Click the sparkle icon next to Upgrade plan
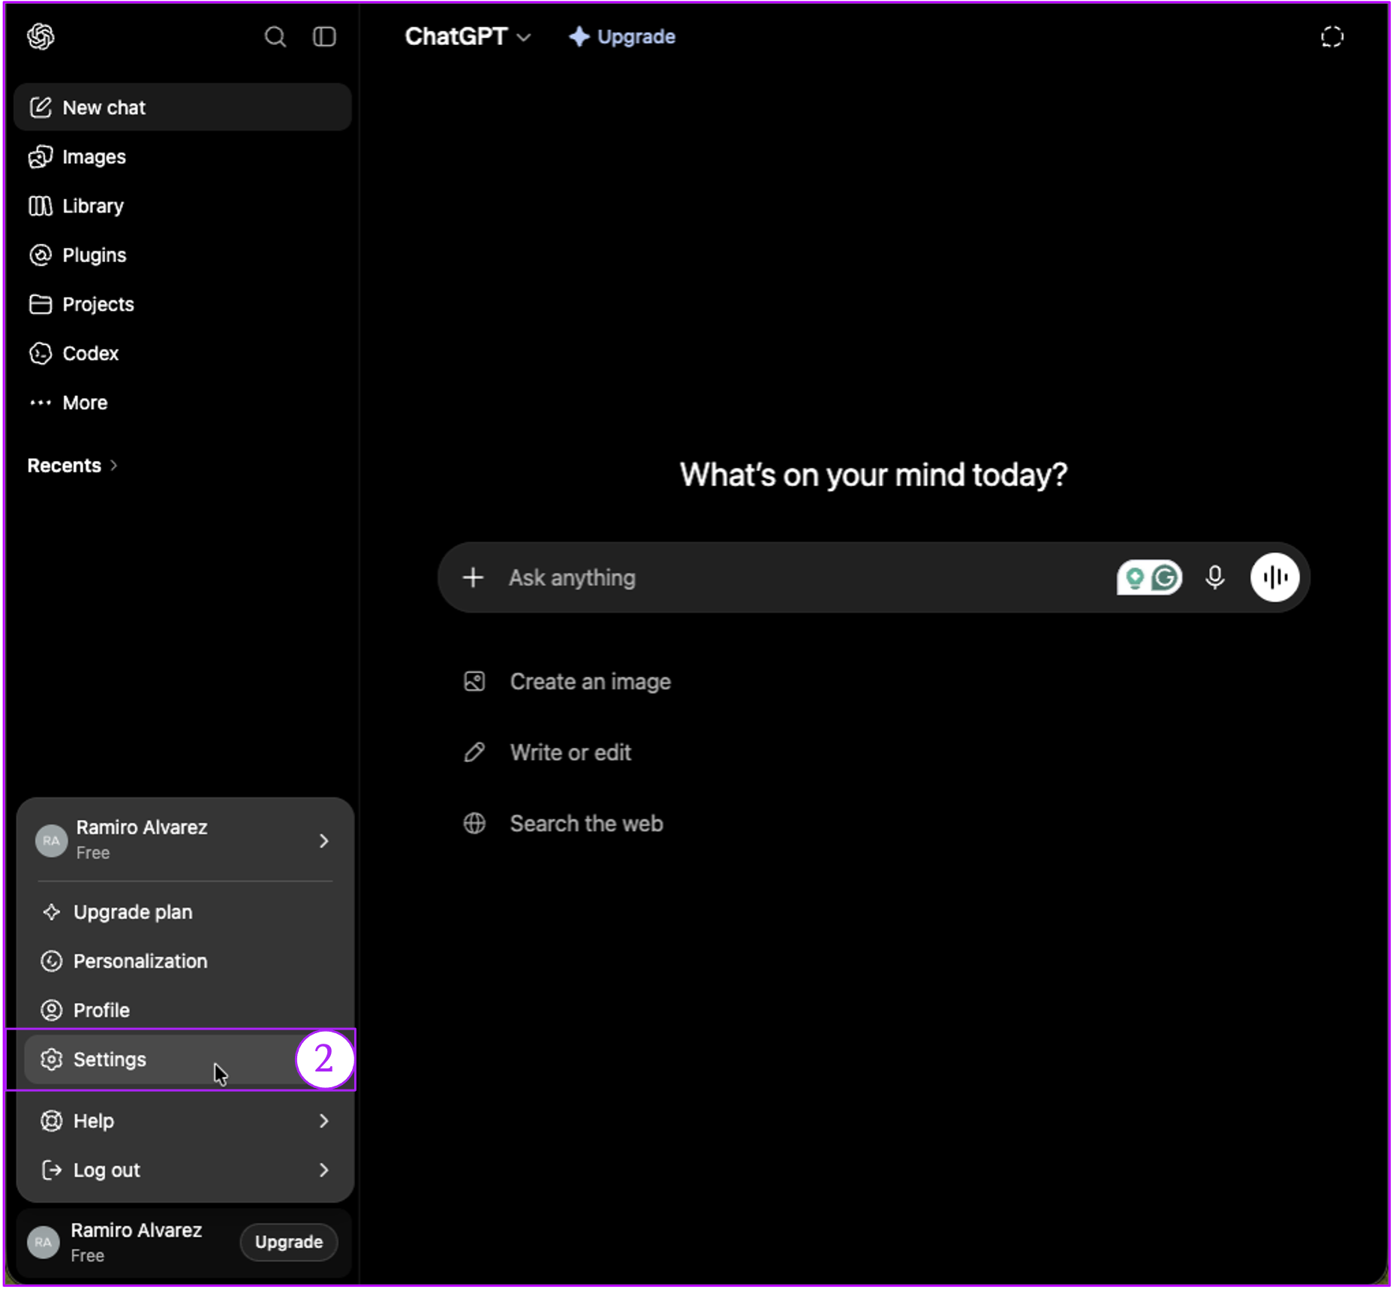1393x1290 pixels. tap(51, 912)
